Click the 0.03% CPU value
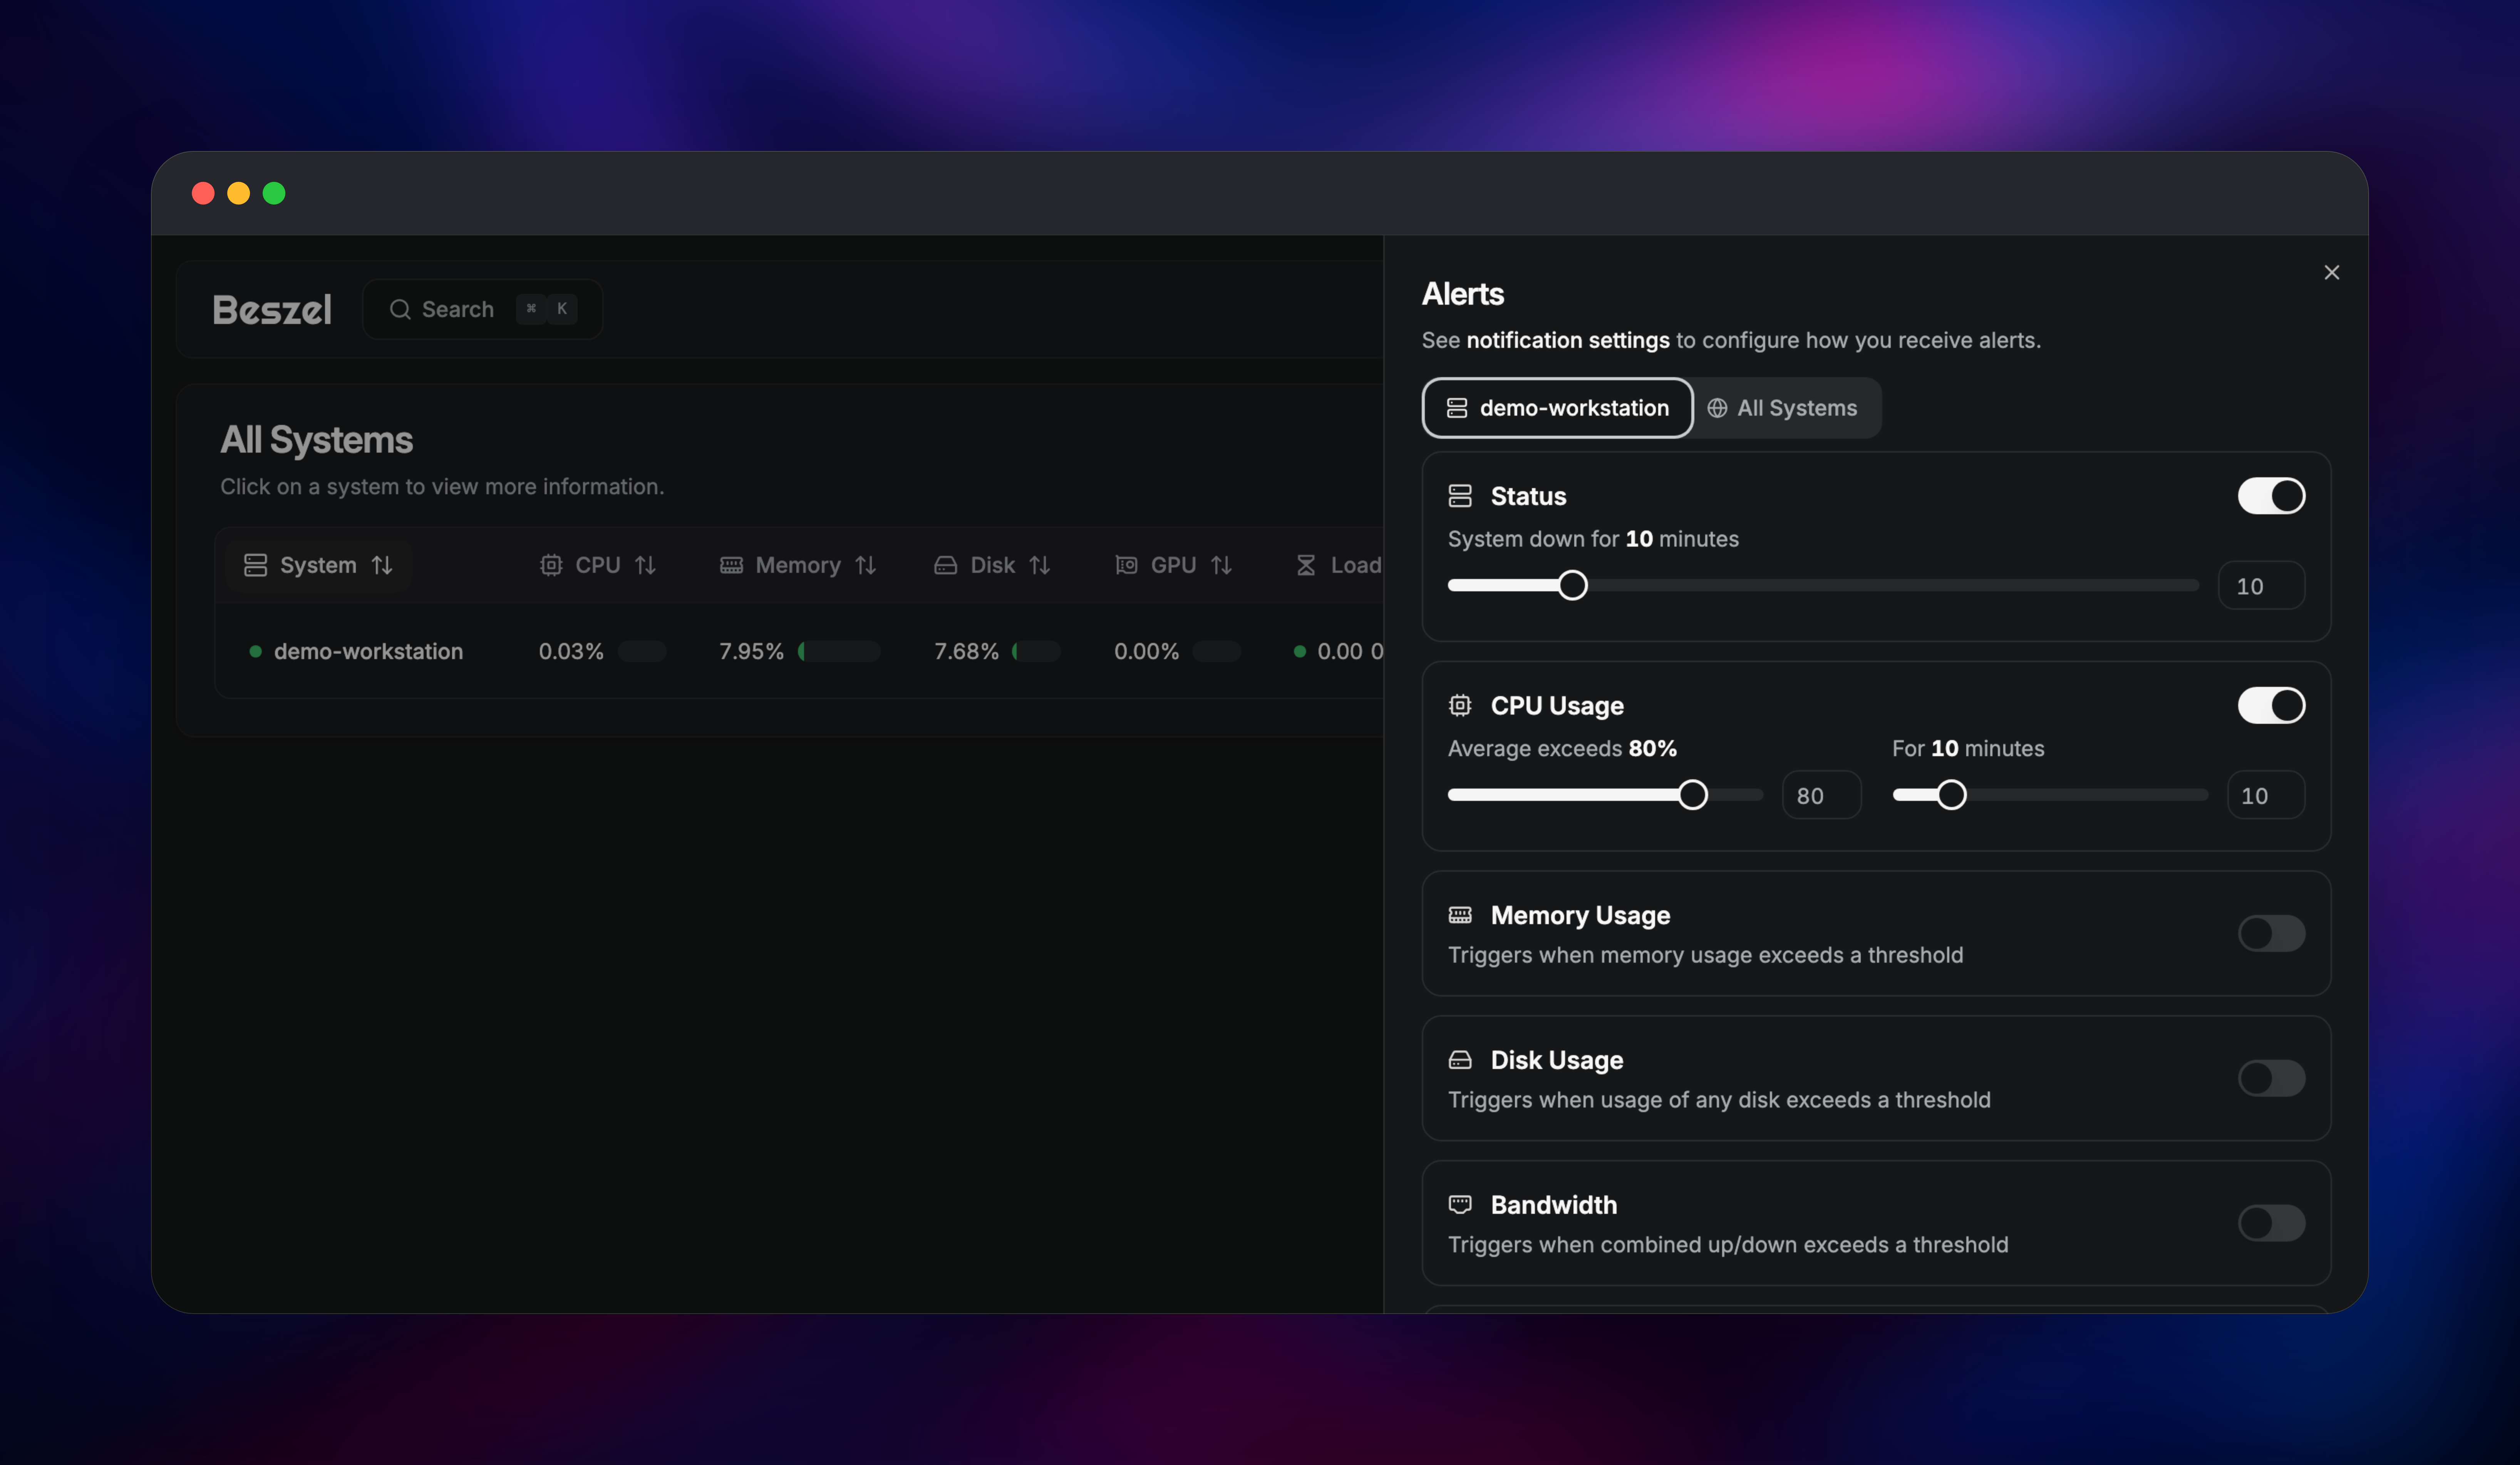This screenshot has height=1465, width=2520. pyautogui.click(x=571, y=651)
